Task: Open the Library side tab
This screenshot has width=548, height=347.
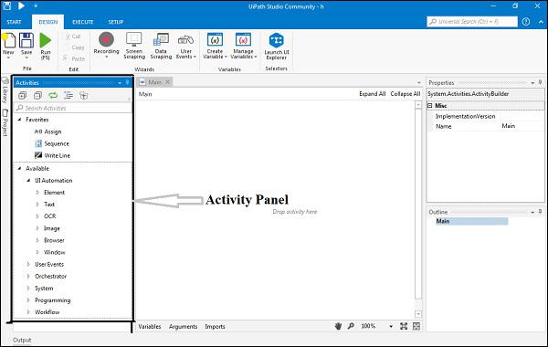Action: pyautogui.click(x=5, y=90)
